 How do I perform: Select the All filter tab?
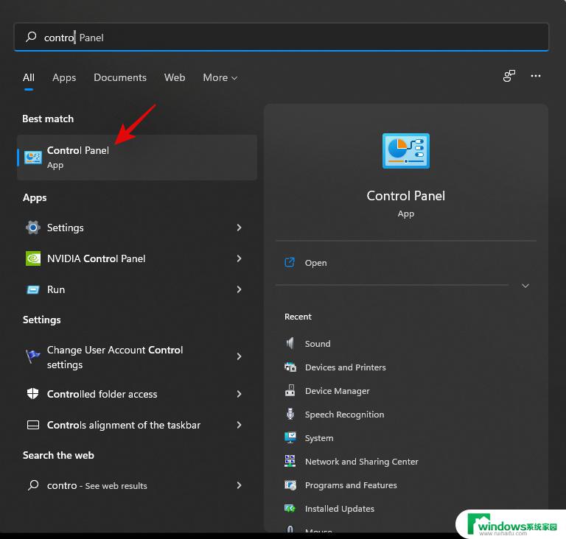tap(29, 77)
